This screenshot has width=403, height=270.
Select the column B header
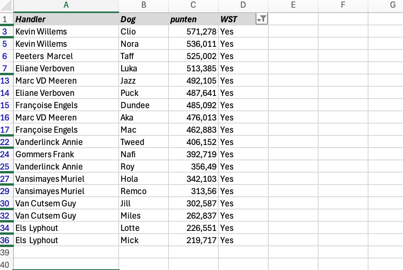click(x=144, y=5)
